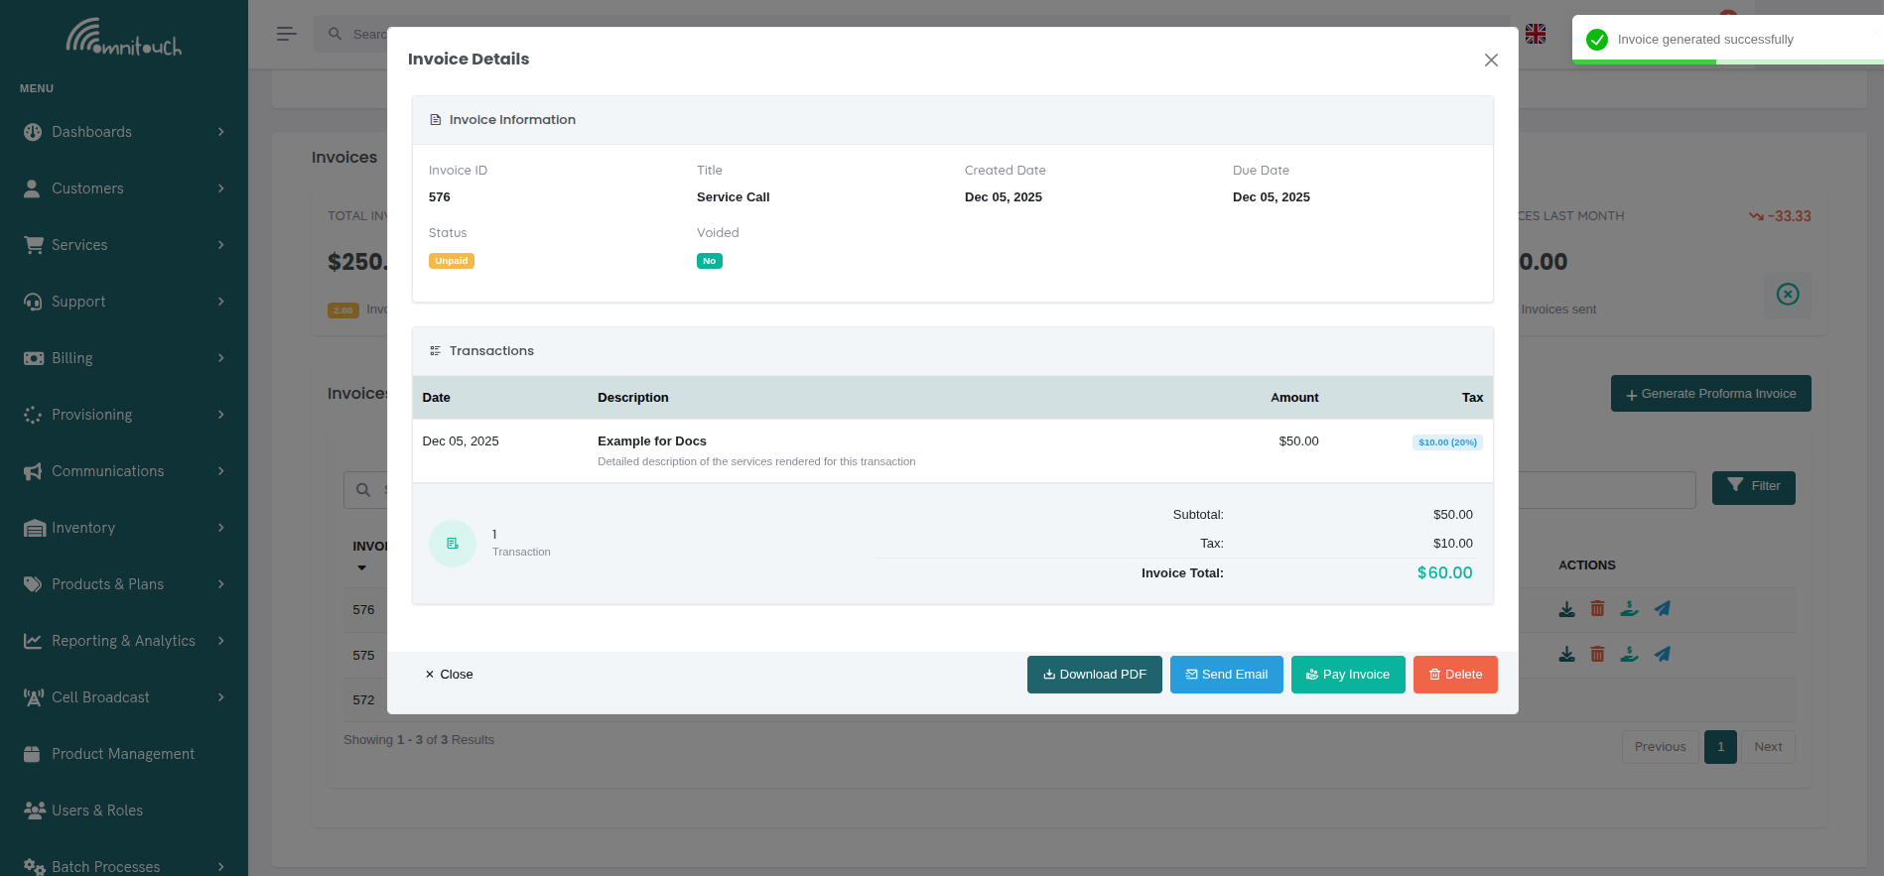Click the red Delete button
1884x876 pixels.
coord(1454,675)
